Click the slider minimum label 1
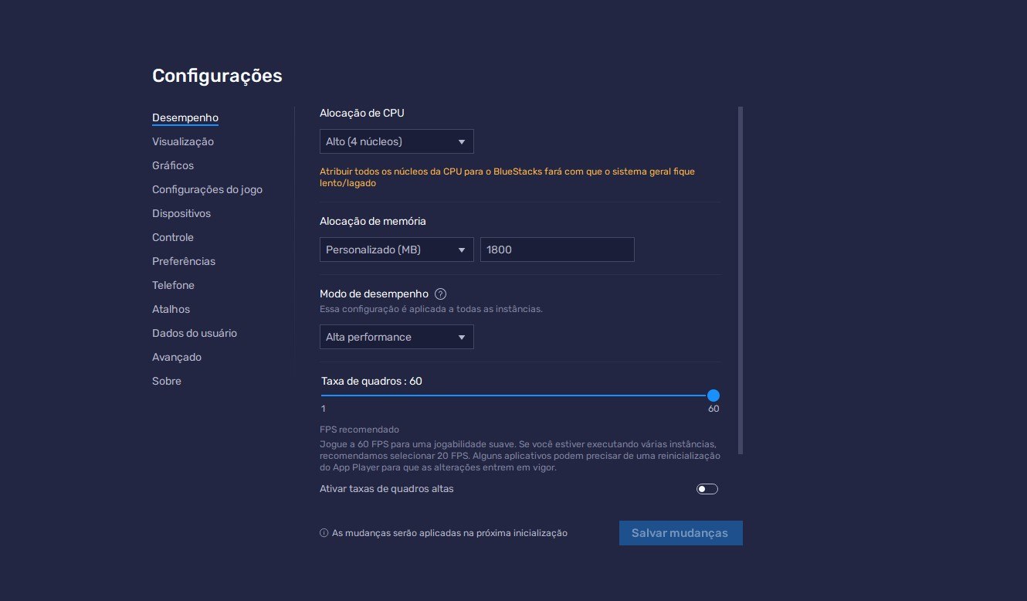1027x601 pixels. (x=324, y=409)
